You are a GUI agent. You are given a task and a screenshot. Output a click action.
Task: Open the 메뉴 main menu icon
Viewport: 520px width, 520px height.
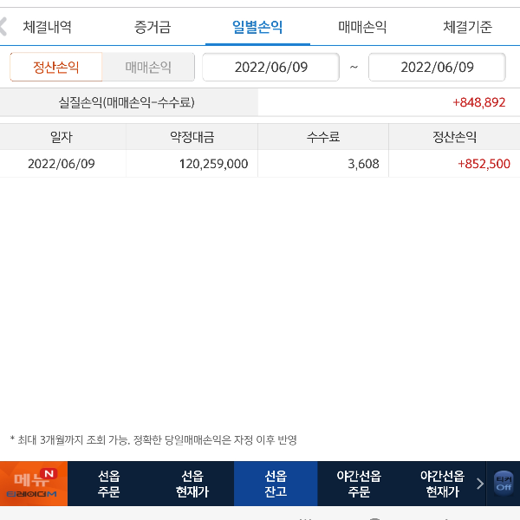click(x=33, y=484)
